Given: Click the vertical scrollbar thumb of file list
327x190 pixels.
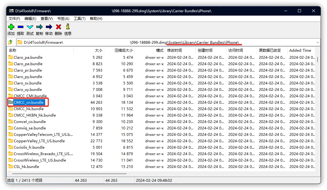Looking at the screenshot, I should [x=318, y=59].
